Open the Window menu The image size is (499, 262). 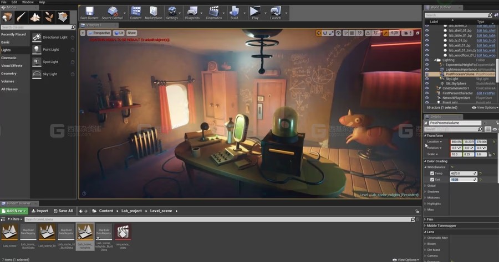pos(28,2)
